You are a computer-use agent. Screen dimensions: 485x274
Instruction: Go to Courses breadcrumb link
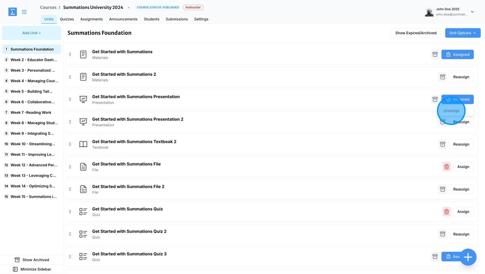click(x=48, y=7)
